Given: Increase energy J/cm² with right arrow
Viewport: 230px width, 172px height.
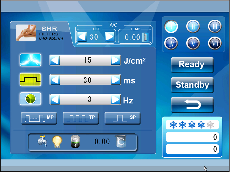Looking at the screenshot, I should click(x=115, y=60).
